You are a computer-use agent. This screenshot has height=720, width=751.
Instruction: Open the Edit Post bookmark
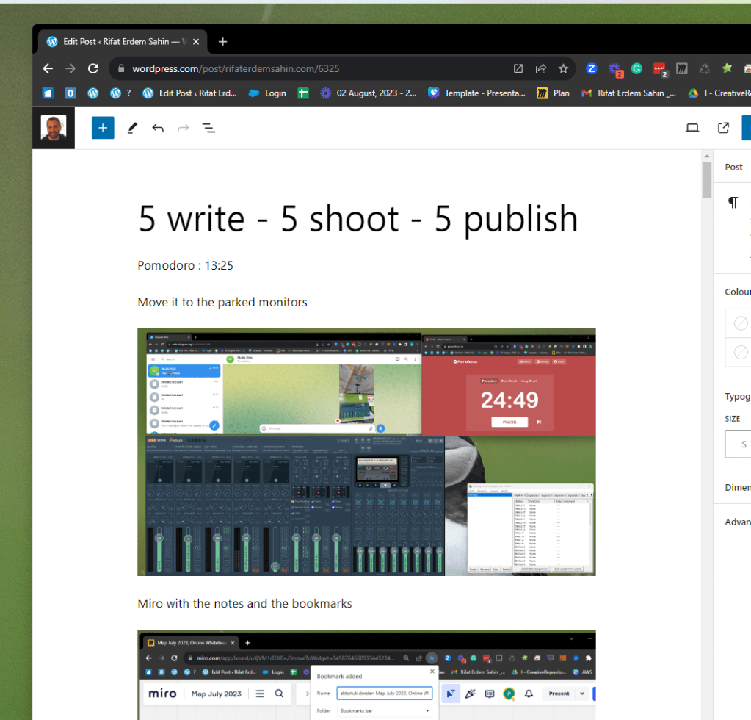pyautogui.click(x=189, y=93)
